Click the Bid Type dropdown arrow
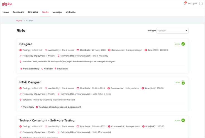 click(186, 31)
